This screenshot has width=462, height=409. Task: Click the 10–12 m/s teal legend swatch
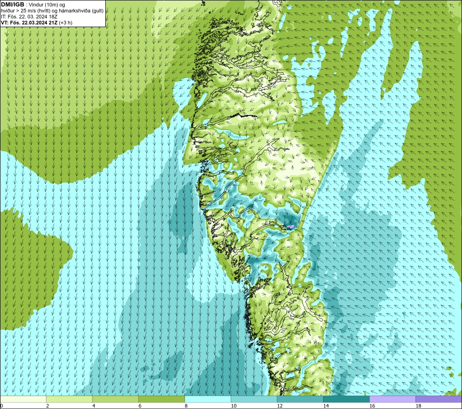[x=254, y=399]
